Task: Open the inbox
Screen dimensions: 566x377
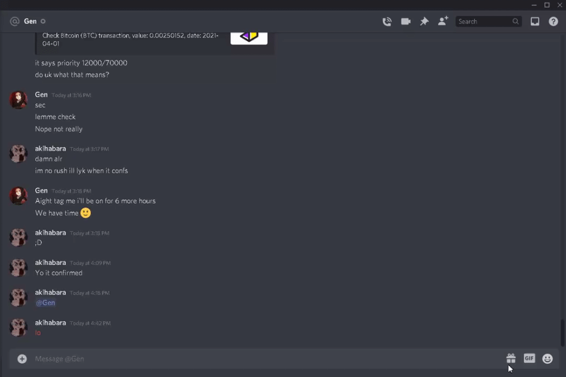Action: click(x=535, y=22)
